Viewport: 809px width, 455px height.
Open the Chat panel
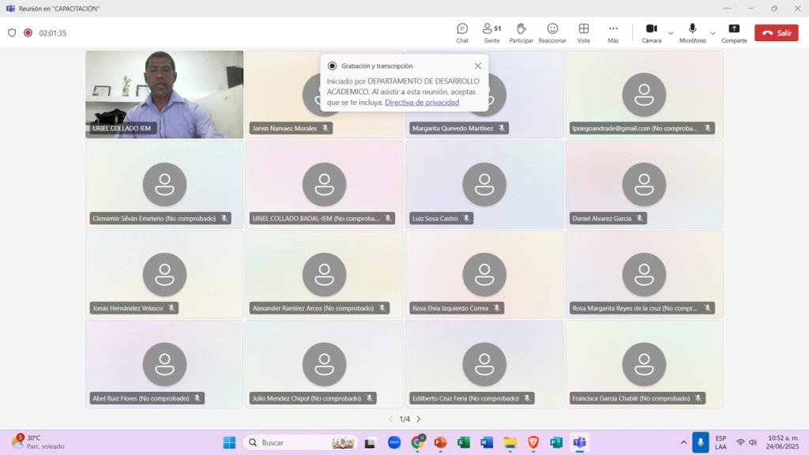(462, 32)
